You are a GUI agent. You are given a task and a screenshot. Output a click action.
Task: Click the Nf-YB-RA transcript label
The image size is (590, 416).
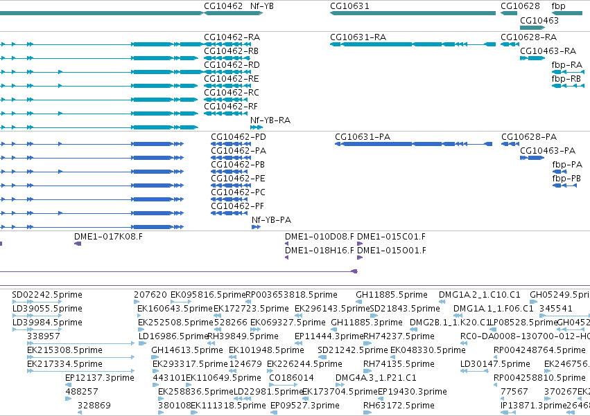point(270,120)
